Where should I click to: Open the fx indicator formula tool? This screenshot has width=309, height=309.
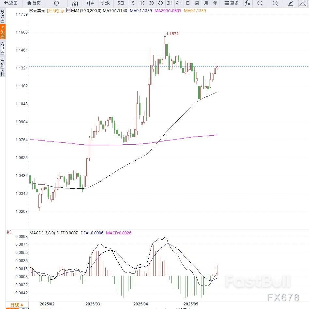coord(247,3)
